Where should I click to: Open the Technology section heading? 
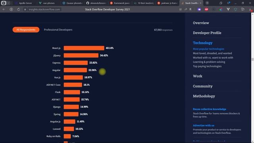(202, 43)
